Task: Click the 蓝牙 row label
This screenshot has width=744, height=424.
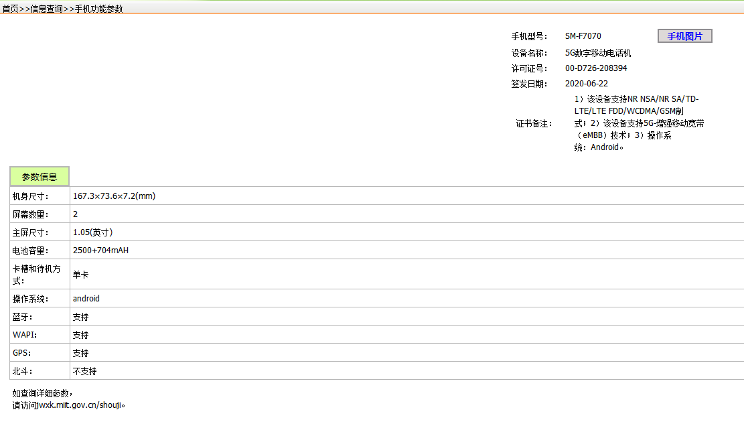Action: click(22, 317)
